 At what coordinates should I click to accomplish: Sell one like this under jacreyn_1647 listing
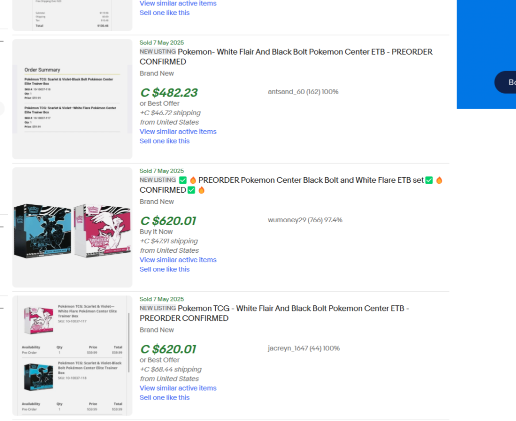(x=164, y=397)
